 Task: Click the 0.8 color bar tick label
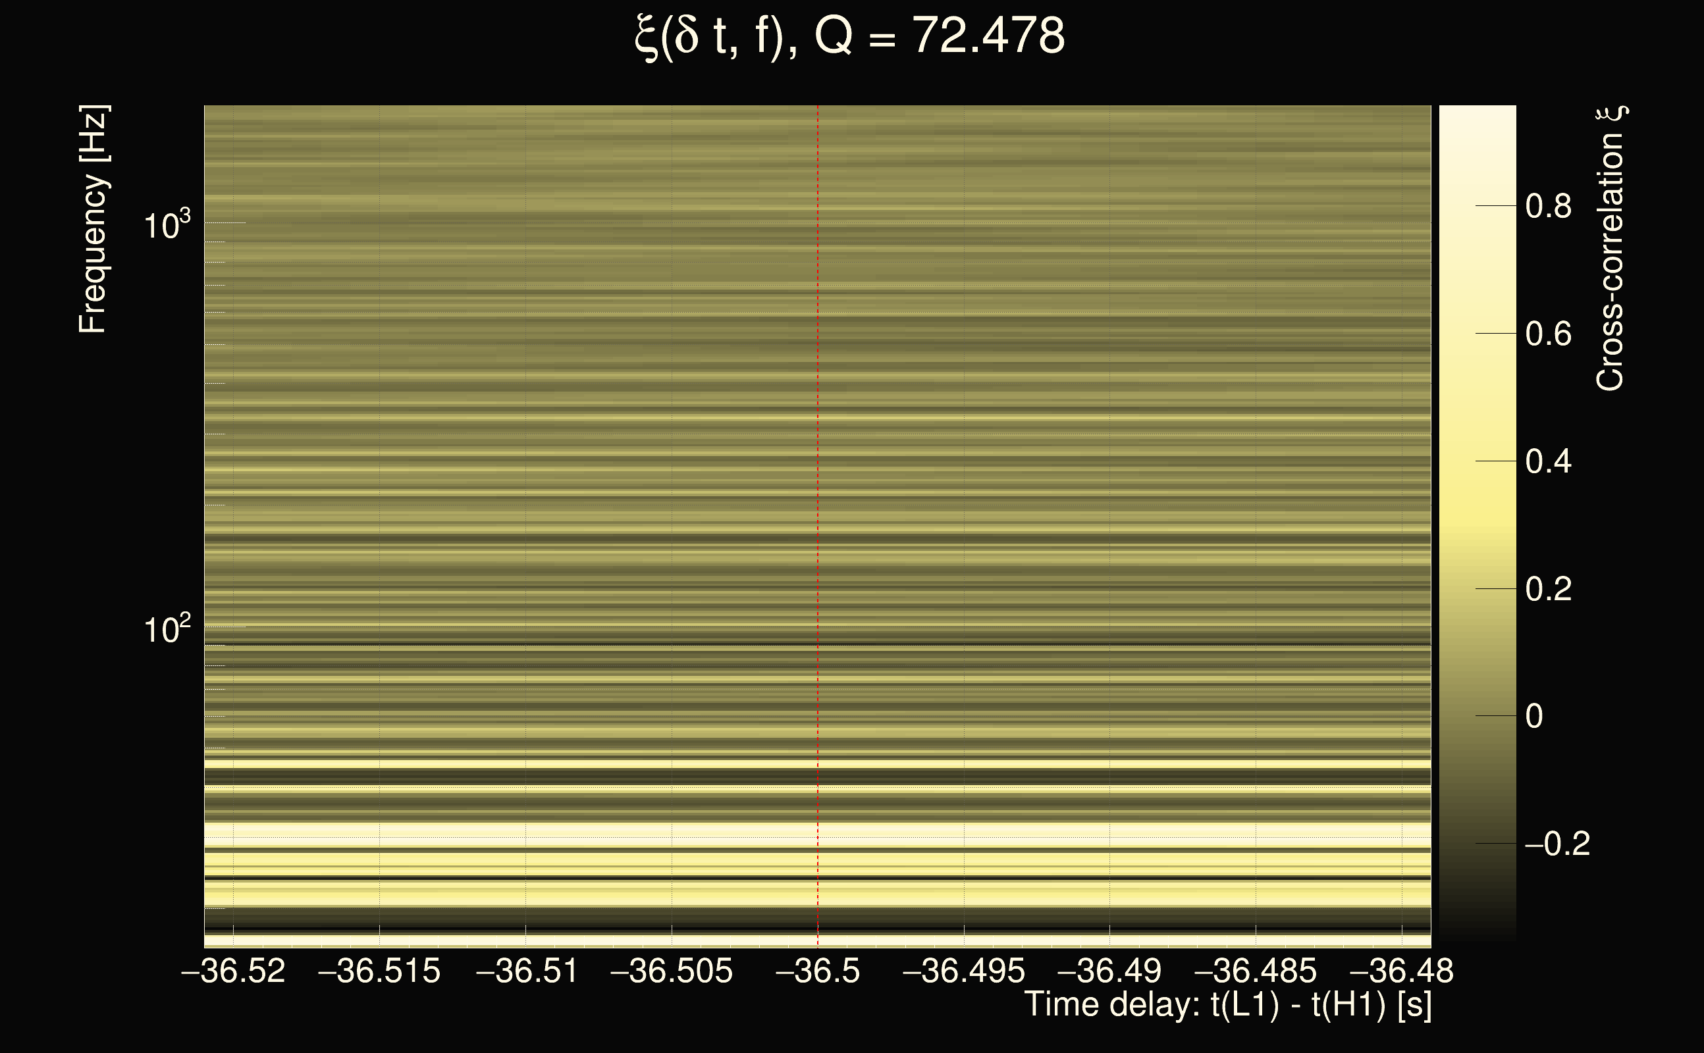[x=1548, y=206]
